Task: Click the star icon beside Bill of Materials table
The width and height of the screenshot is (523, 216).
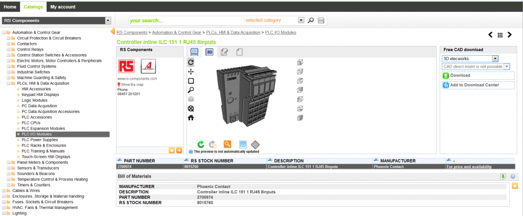Action: tap(515, 186)
